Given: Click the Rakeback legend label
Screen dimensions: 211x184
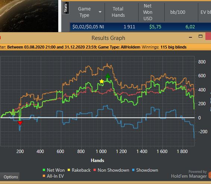Looking at the screenshot, I should (81, 170).
